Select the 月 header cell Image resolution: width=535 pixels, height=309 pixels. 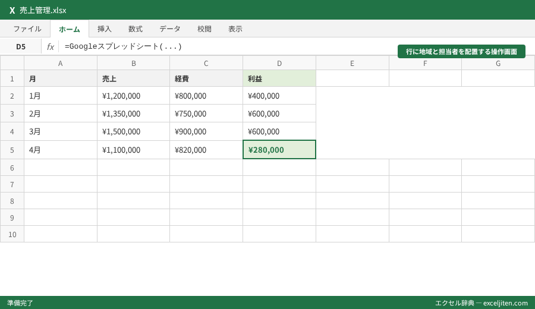pyautogui.click(x=61, y=78)
